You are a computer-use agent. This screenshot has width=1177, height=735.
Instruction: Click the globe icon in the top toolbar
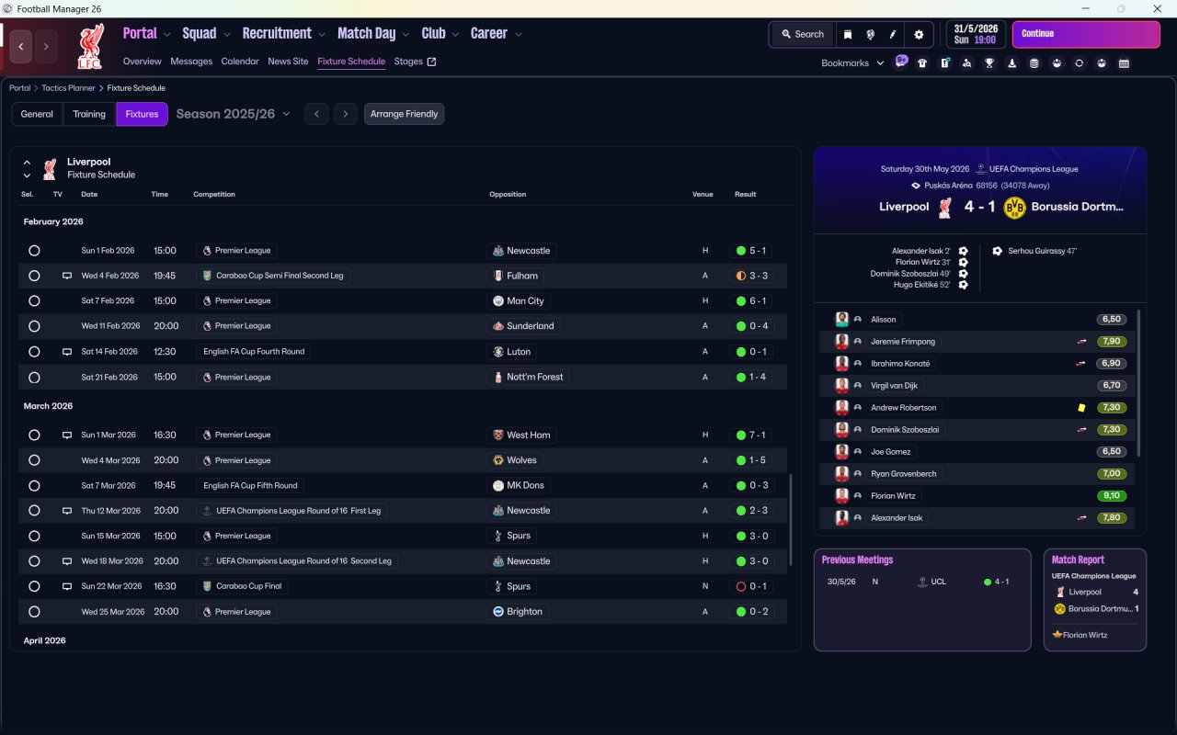coord(870,34)
